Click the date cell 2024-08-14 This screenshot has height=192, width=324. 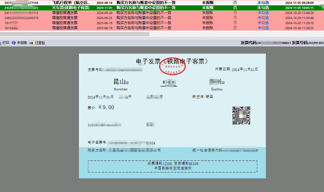[104, 3]
